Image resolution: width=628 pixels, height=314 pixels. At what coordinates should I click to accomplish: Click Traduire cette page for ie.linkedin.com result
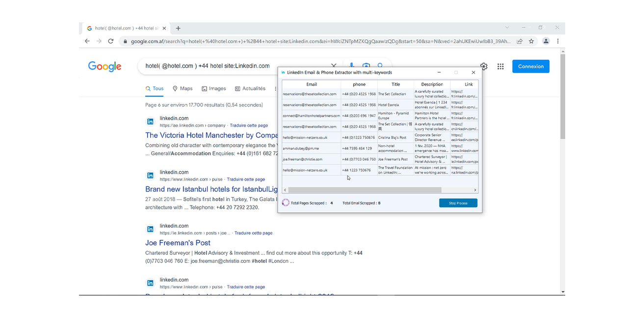pos(254,233)
